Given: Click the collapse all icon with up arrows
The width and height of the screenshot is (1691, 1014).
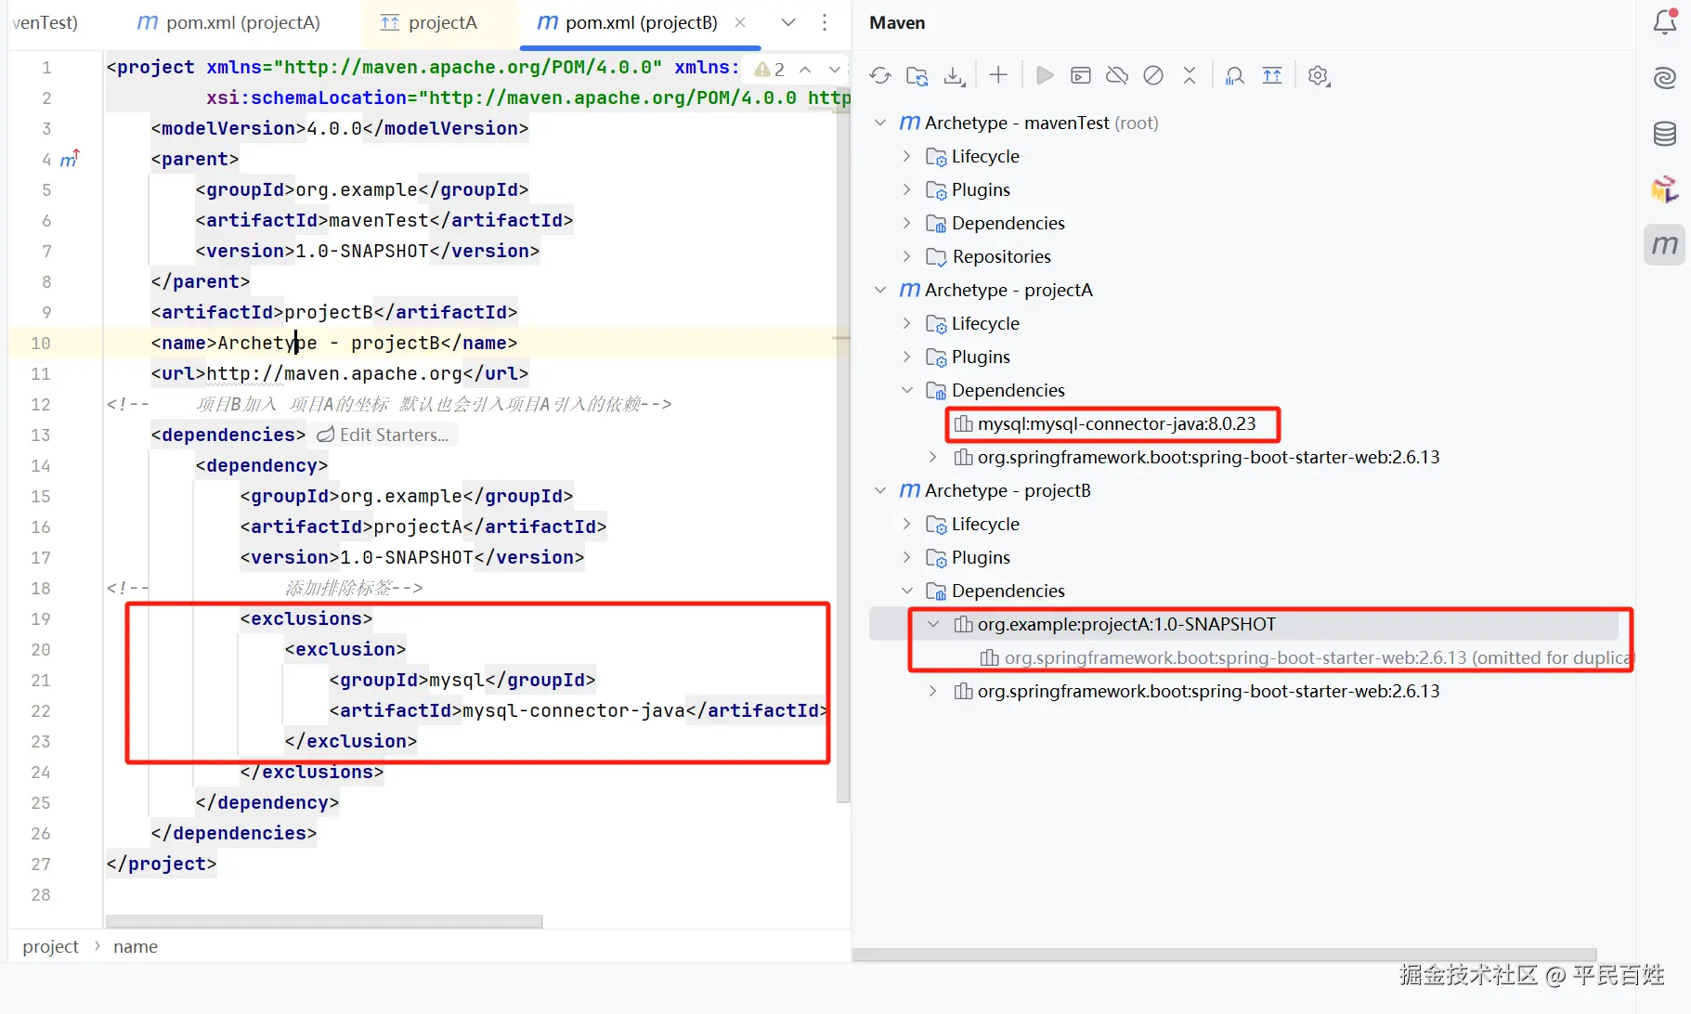Looking at the screenshot, I should coord(1272,76).
